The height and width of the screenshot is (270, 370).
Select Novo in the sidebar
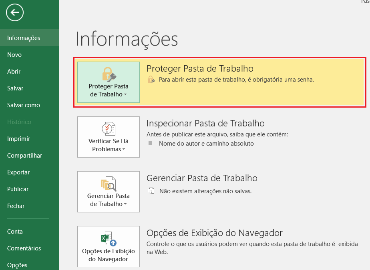tap(14, 55)
